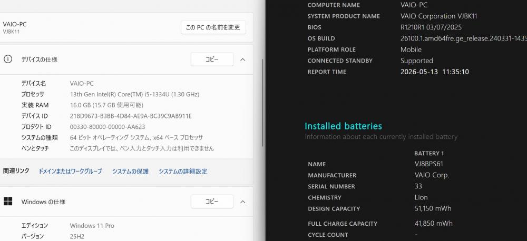Click the VAIO-PC name header at top
This screenshot has height=241, width=527.
point(14,24)
